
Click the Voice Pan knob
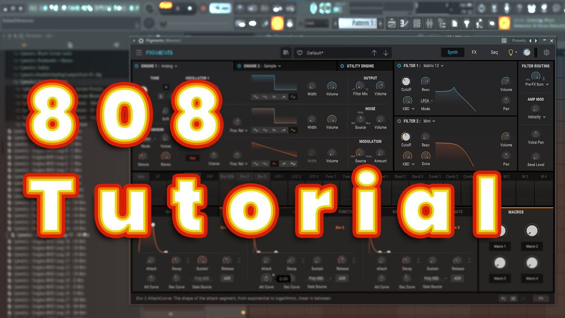tap(535, 134)
